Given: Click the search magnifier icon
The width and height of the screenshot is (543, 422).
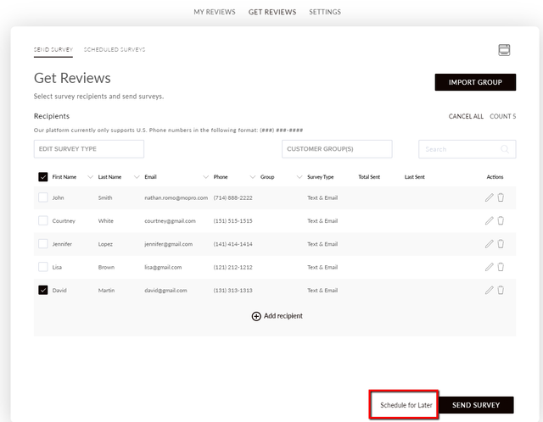Looking at the screenshot, I should coord(505,149).
